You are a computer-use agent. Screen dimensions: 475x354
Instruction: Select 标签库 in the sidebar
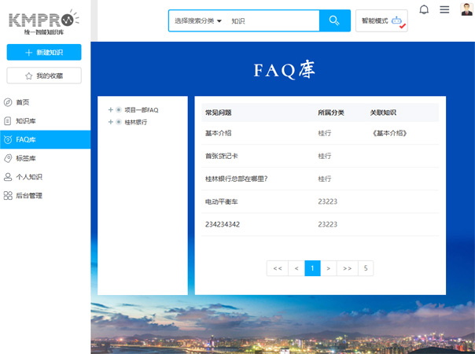(25, 158)
